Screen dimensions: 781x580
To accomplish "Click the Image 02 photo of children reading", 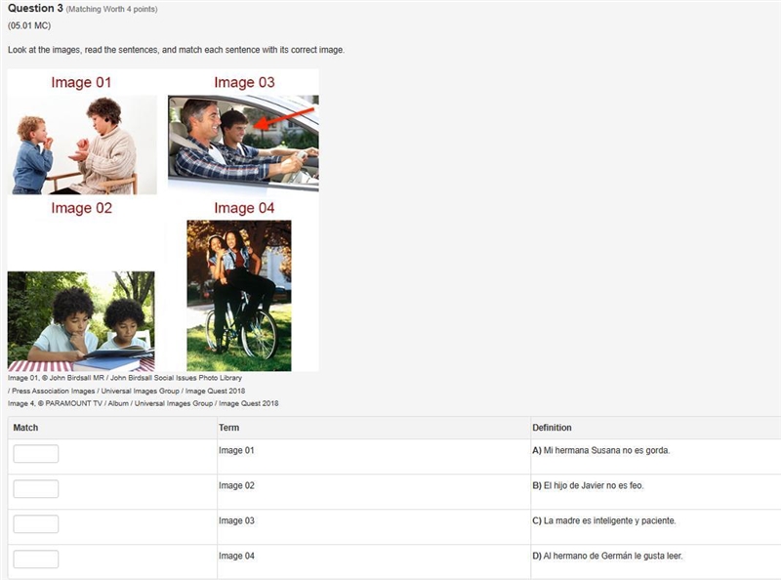I will point(81,321).
